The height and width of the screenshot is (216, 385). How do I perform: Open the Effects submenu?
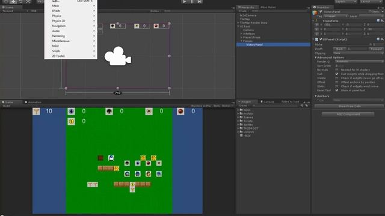pos(71,11)
